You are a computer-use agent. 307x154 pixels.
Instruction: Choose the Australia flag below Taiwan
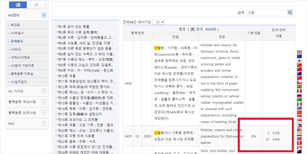pos(299,73)
